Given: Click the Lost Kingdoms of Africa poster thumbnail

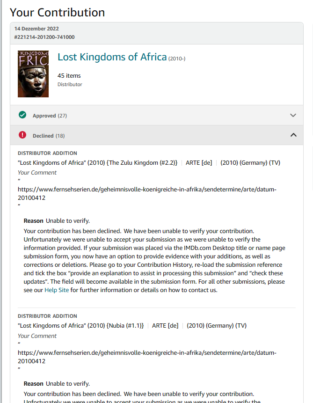Looking at the screenshot, I should coord(33,74).
